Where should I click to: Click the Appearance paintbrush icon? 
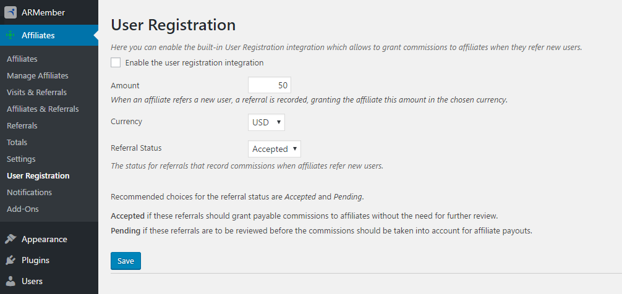click(x=11, y=239)
